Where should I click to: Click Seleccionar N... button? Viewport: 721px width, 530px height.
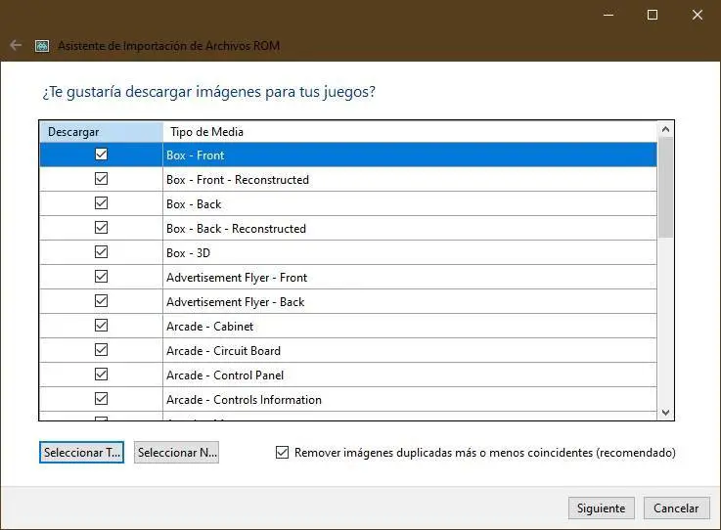pyautogui.click(x=176, y=453)
